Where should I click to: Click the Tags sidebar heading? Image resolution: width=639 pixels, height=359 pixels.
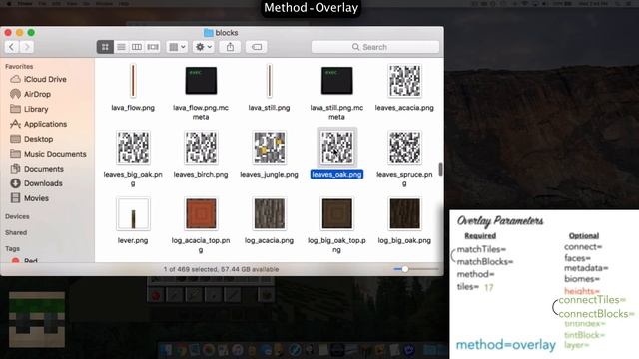(12, 248)
